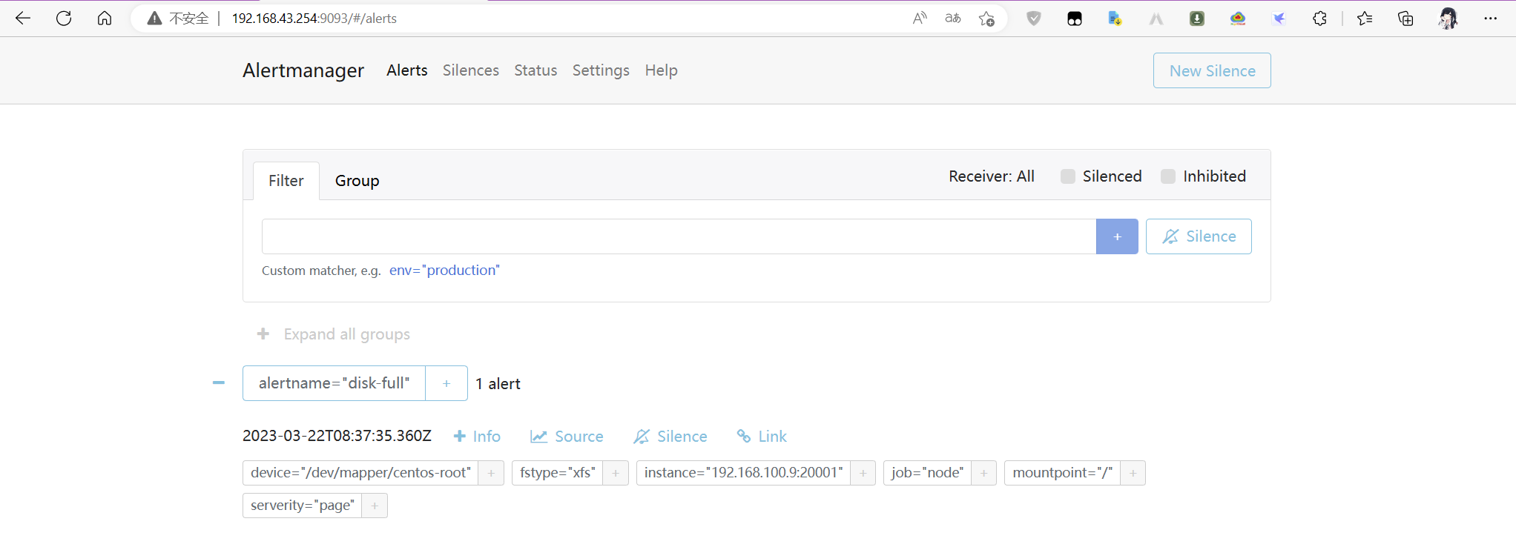Click the fstype="xfs" label
The image size is (1516, 550).
pos(558,473)
